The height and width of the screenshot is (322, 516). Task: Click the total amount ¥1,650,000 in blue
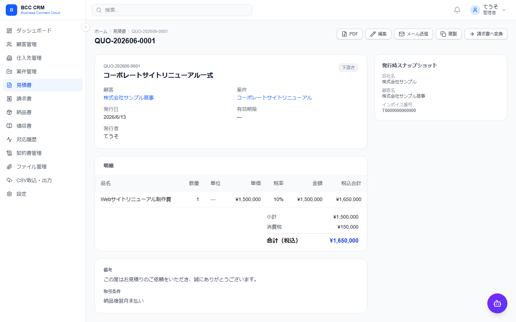pos(344,241)
